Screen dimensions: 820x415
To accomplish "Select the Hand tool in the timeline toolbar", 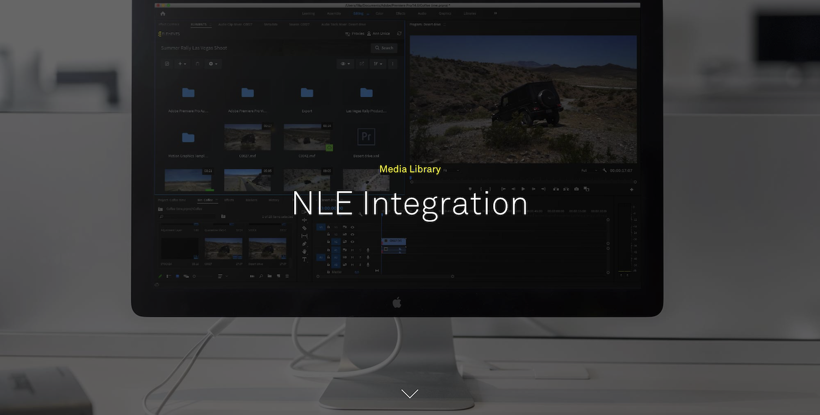I will coord(304,252).
